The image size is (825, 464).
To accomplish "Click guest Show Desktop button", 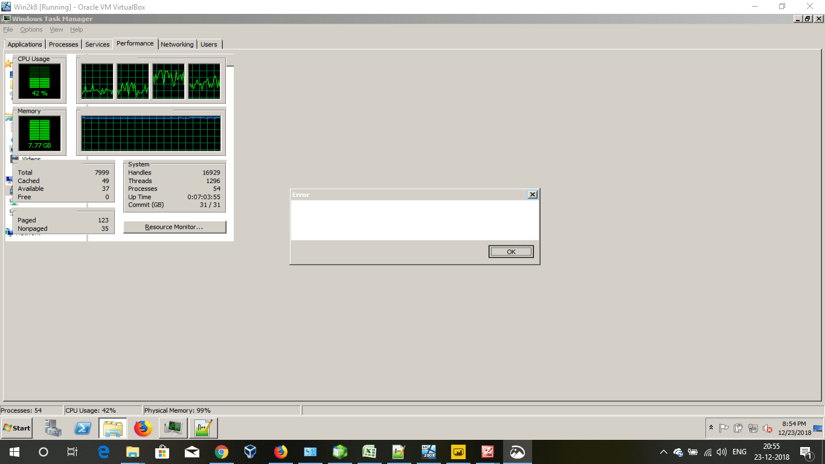I will (818, 428).
